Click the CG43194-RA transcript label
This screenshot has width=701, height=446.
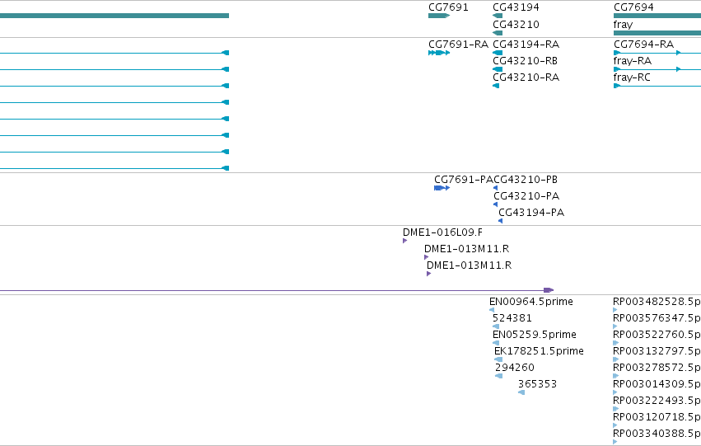click(x=526, y=45)
